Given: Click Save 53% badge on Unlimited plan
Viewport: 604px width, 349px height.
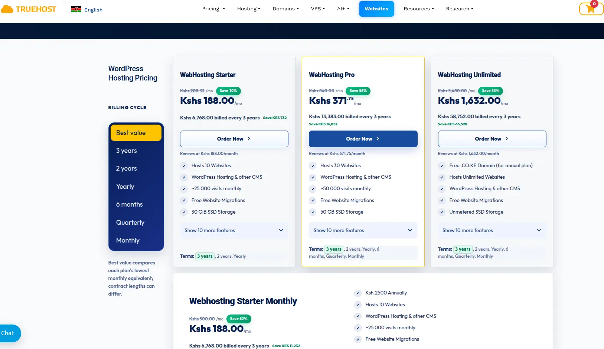Looking at the screenshot, I should [x=490, y=90].
